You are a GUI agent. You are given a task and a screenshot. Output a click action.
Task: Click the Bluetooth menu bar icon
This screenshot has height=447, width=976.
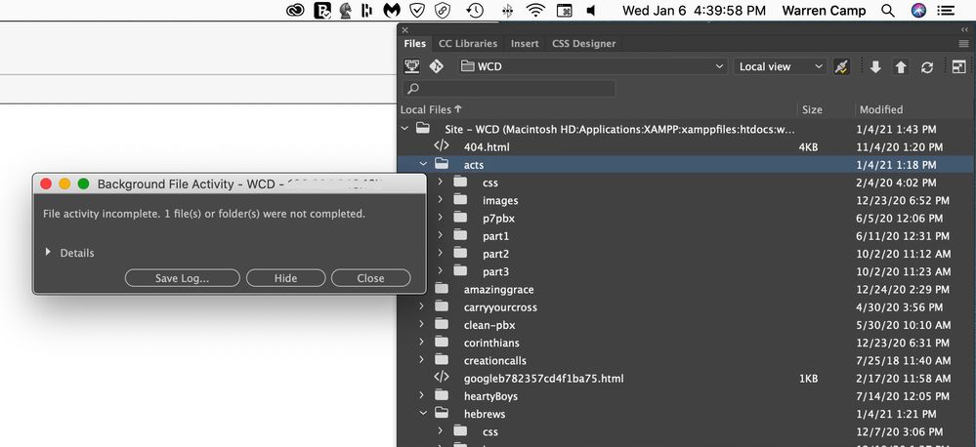pyautogui.click(x=507, y=11)
